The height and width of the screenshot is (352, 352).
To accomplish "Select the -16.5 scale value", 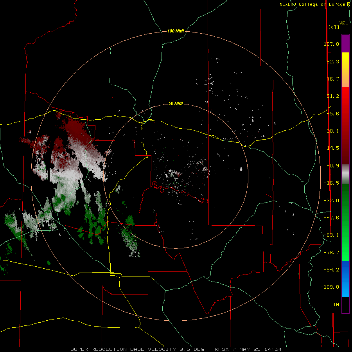I will (x=331, y=183).
